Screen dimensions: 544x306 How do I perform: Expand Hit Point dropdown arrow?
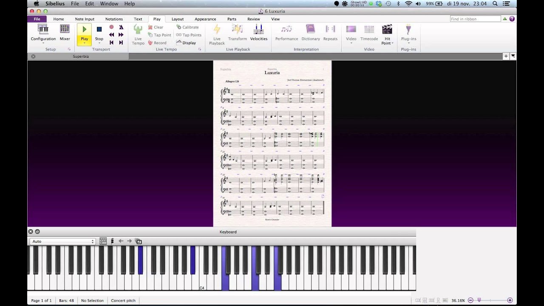pos(392,43)
